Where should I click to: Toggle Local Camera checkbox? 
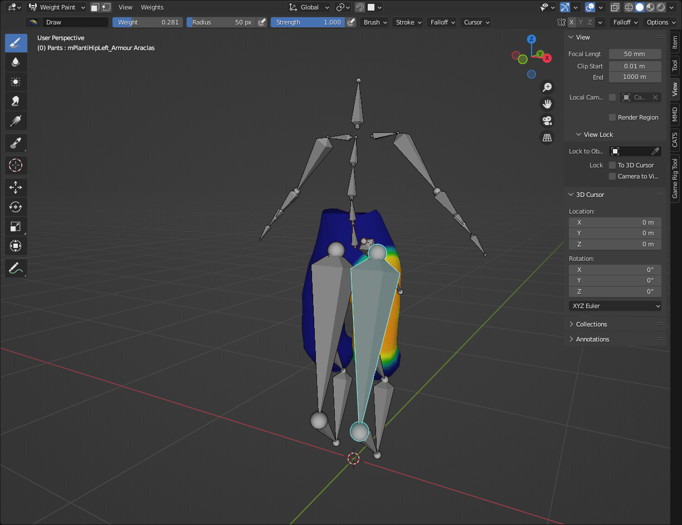click(612, 97)
